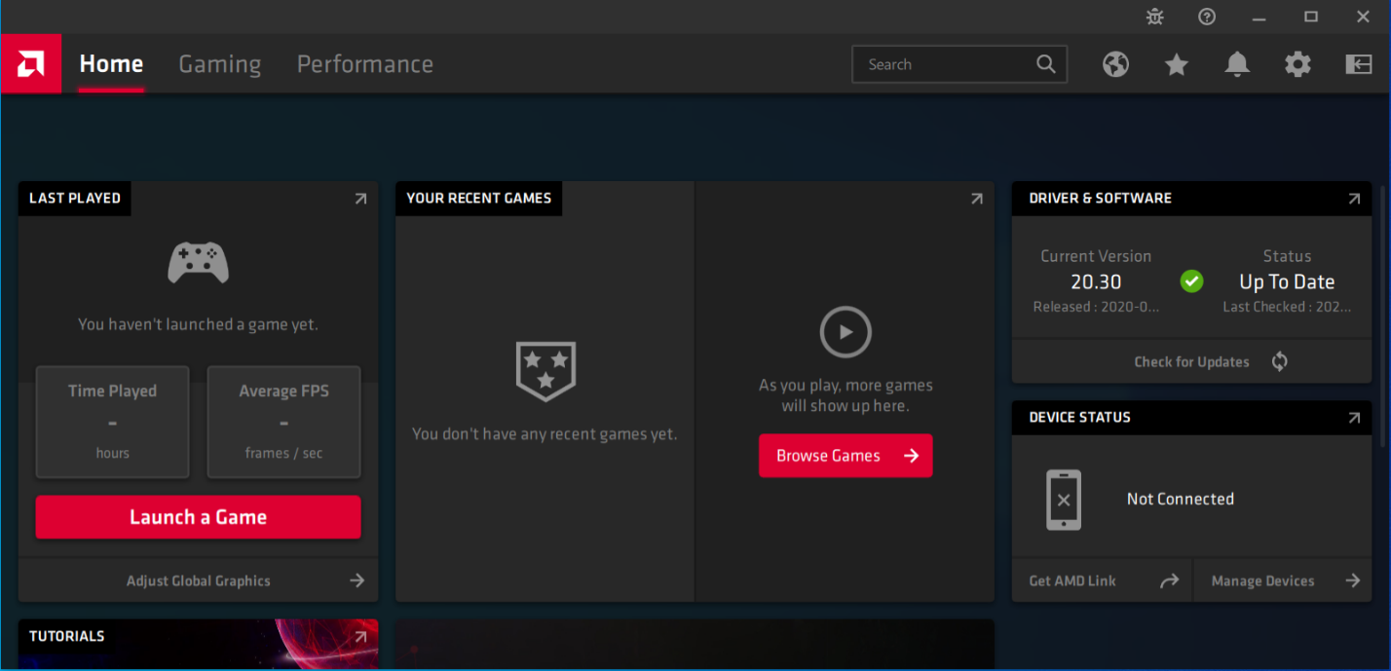This screenshot has height=671, width=1391.
Task: Open the help question mark icon
Action: [1207, 17]
